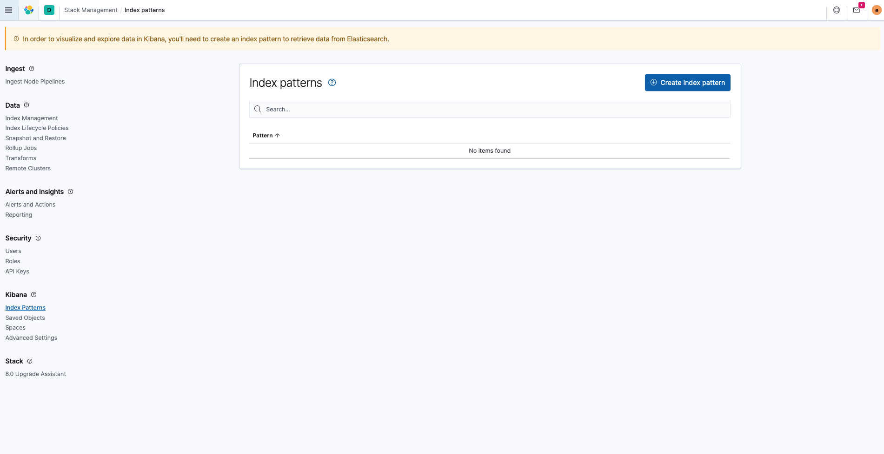
Task: Click help icon next to Index patterns title
Action: pyautogui.click(x=332, y=83)
